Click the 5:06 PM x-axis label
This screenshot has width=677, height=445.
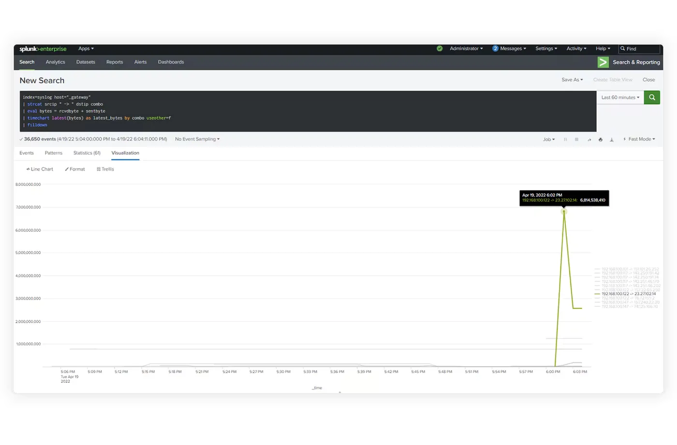(68, 372)
